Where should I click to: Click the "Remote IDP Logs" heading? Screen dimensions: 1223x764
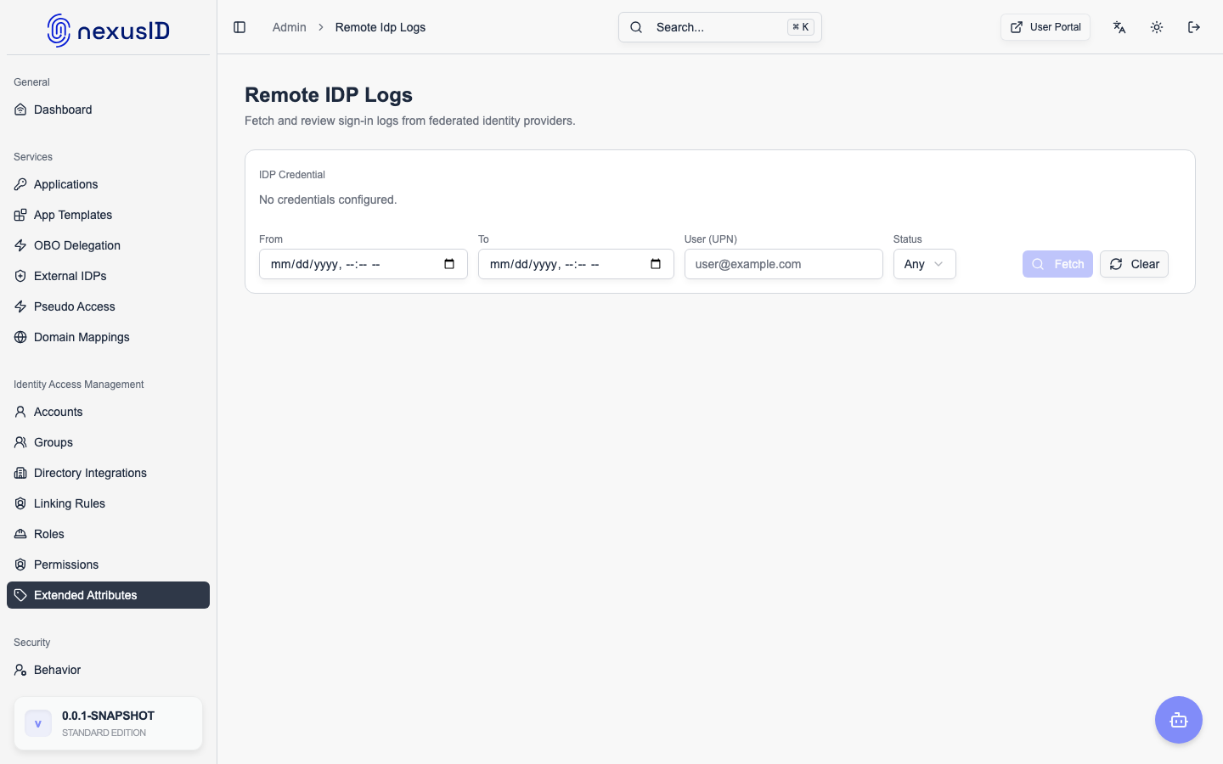(329, 95)
